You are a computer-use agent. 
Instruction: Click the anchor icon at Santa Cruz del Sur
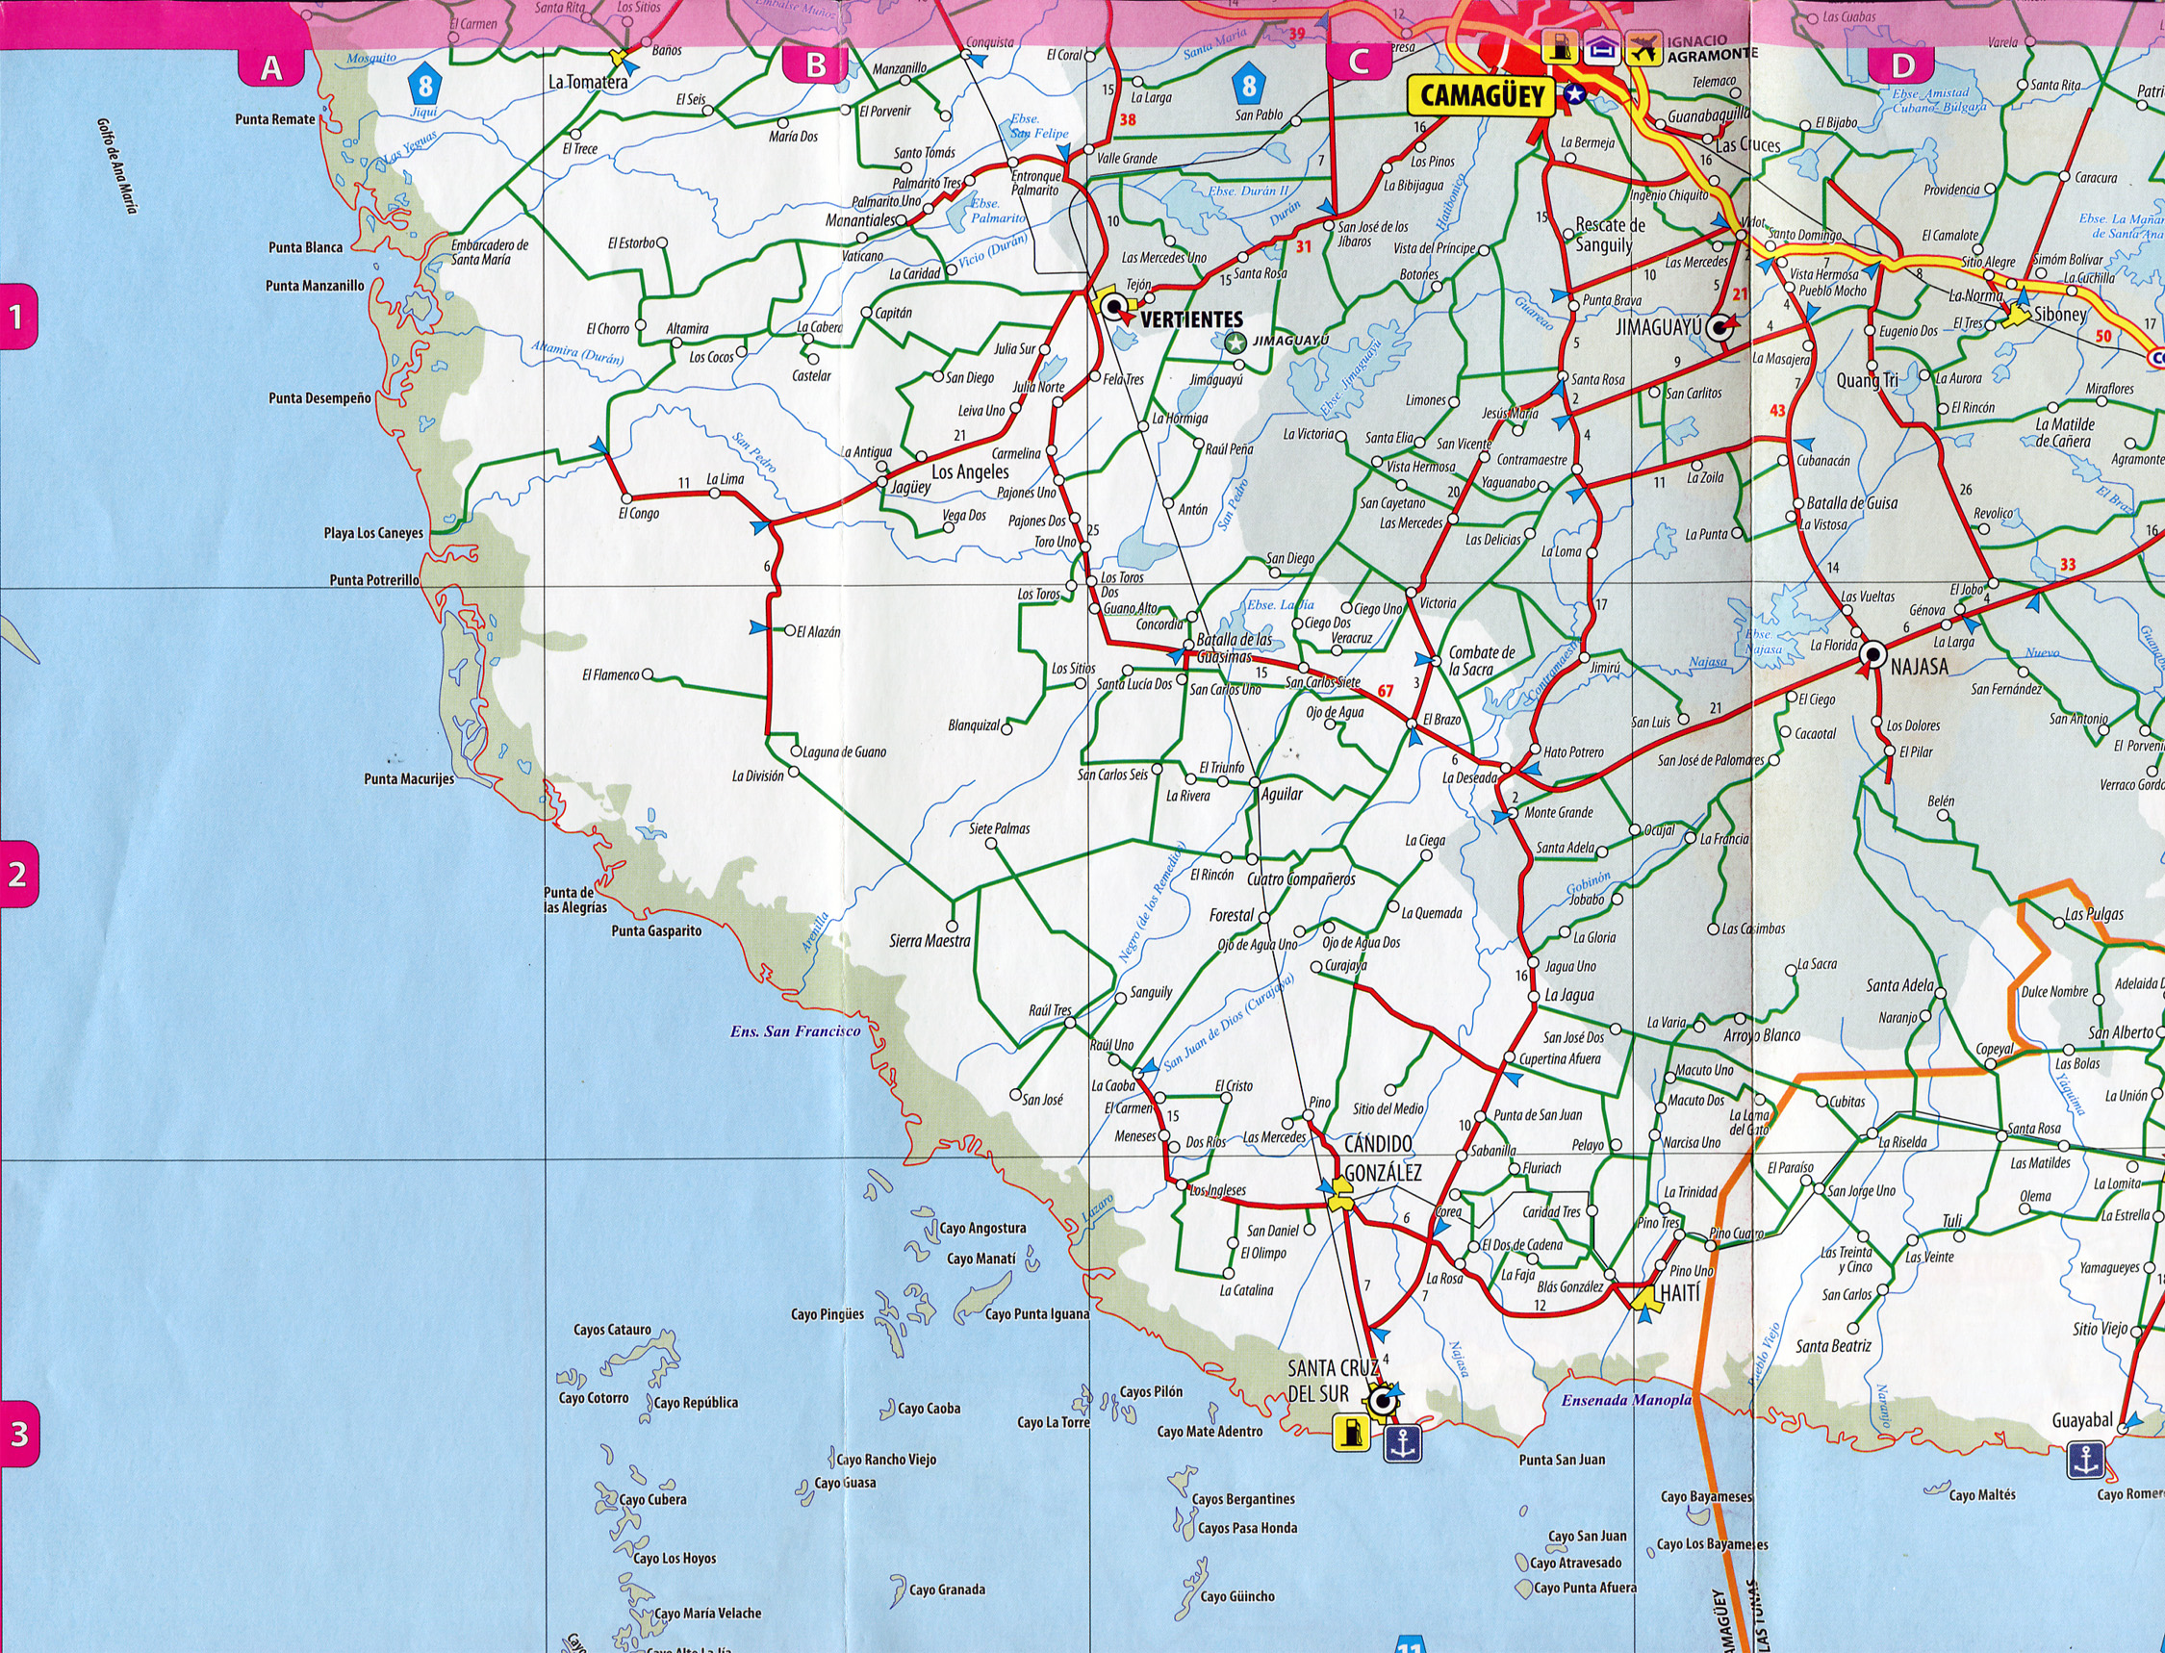click(1402, 1444)
